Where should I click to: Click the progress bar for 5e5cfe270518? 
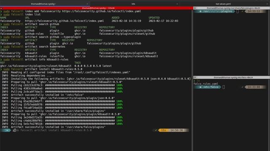[80, 124]
